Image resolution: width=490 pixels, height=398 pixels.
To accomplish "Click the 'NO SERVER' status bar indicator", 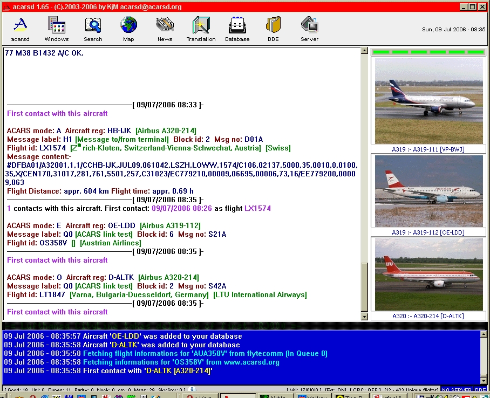I will [457, 389].
